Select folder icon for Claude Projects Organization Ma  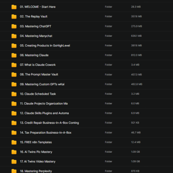14,103
